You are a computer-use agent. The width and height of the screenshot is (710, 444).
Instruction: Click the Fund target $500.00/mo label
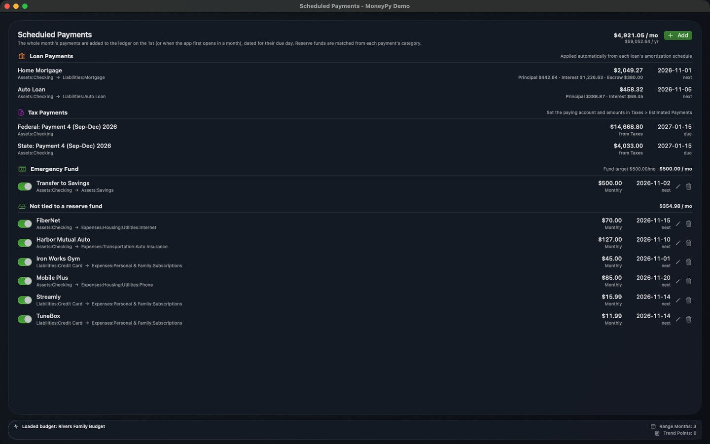click(629, 169)
